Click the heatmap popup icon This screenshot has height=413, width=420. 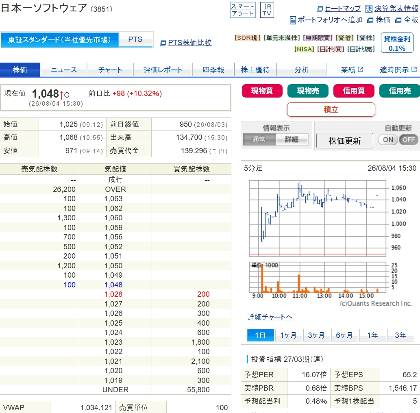(320, 9)
